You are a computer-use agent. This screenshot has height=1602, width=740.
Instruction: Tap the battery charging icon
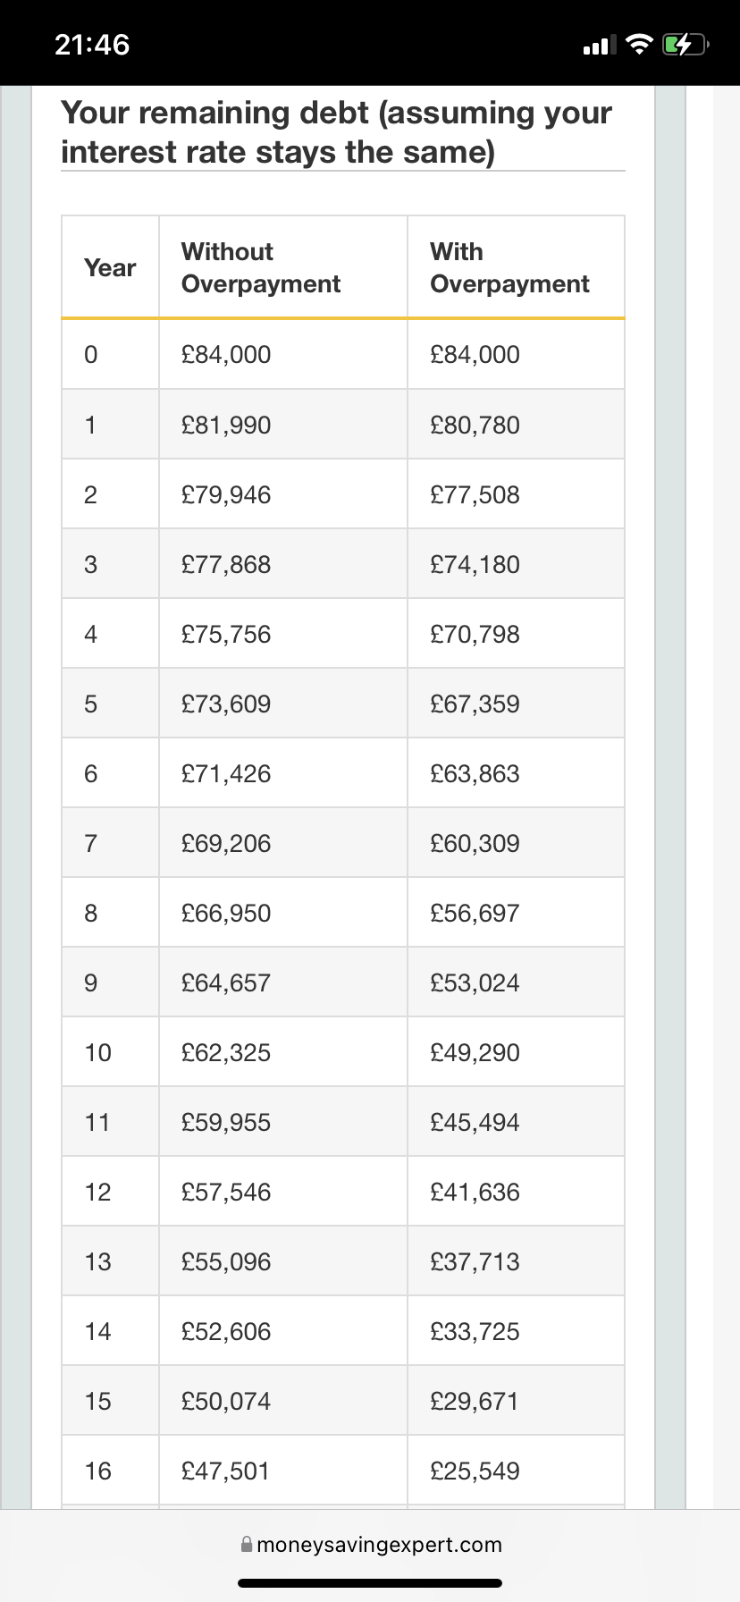click(684, 44)
